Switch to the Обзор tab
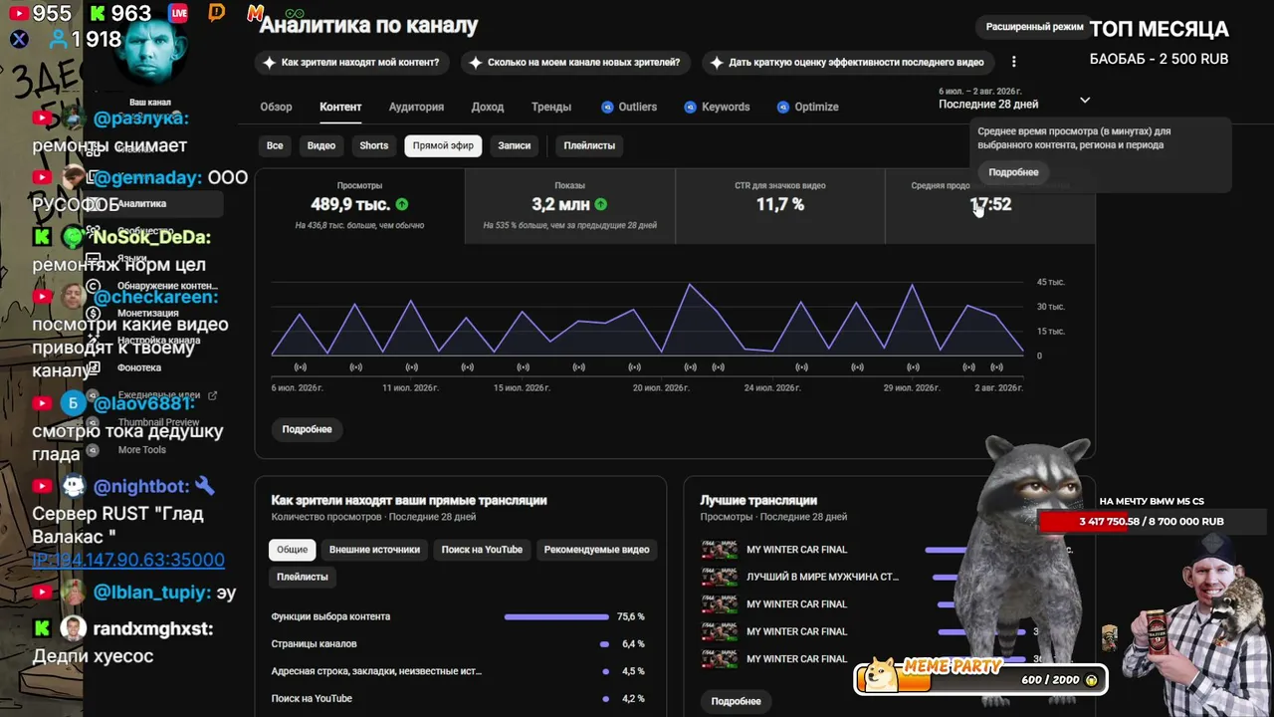 coord(276,107)
